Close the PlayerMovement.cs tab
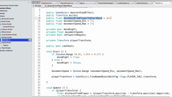The height and width of the screenshot is (97, 172). click(x=76, y=3)
